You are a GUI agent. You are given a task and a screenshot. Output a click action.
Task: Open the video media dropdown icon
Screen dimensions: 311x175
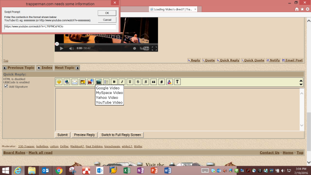[x=98, y=82]
